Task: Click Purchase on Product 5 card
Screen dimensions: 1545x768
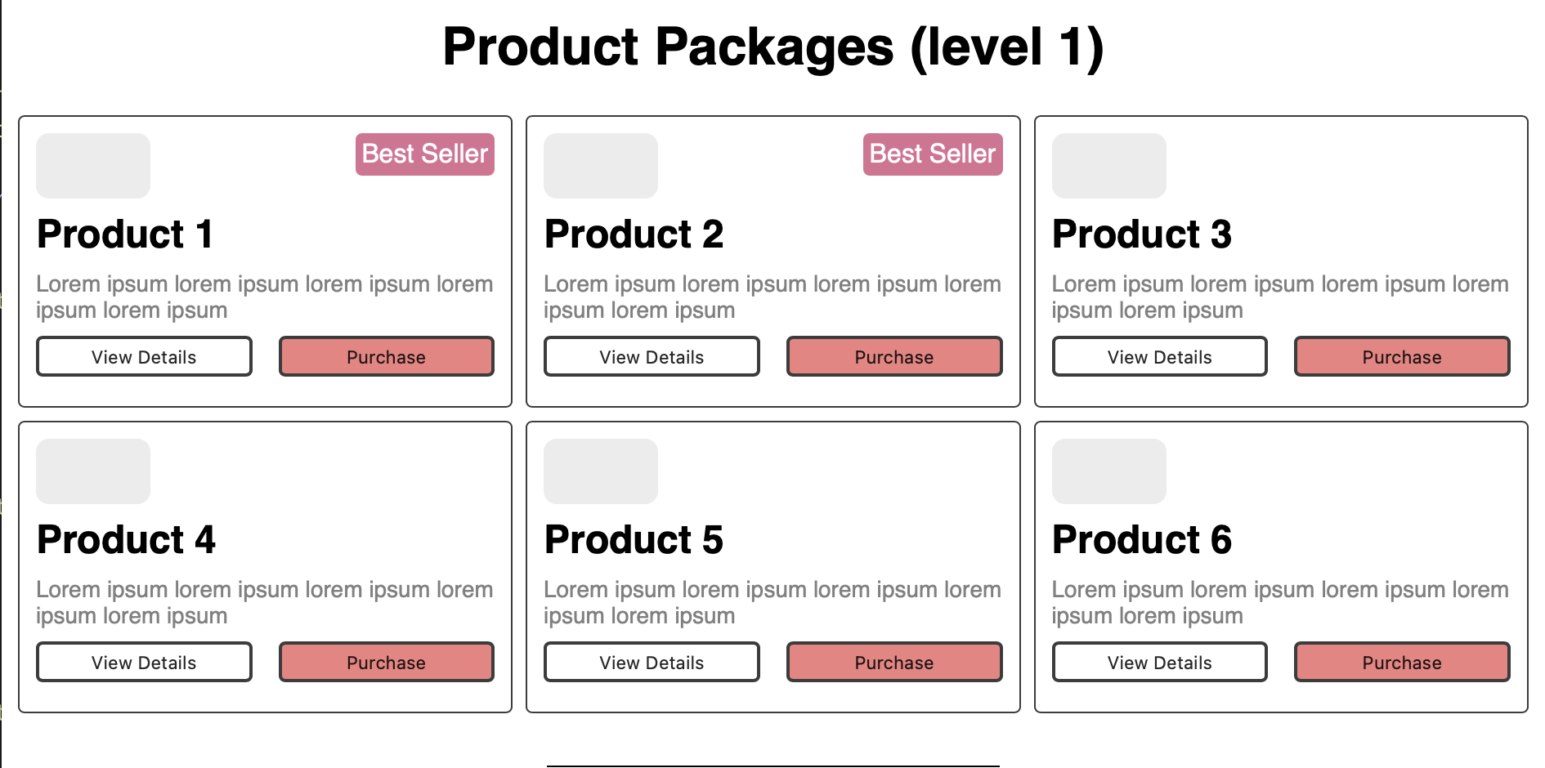Action: click(894, 663)
